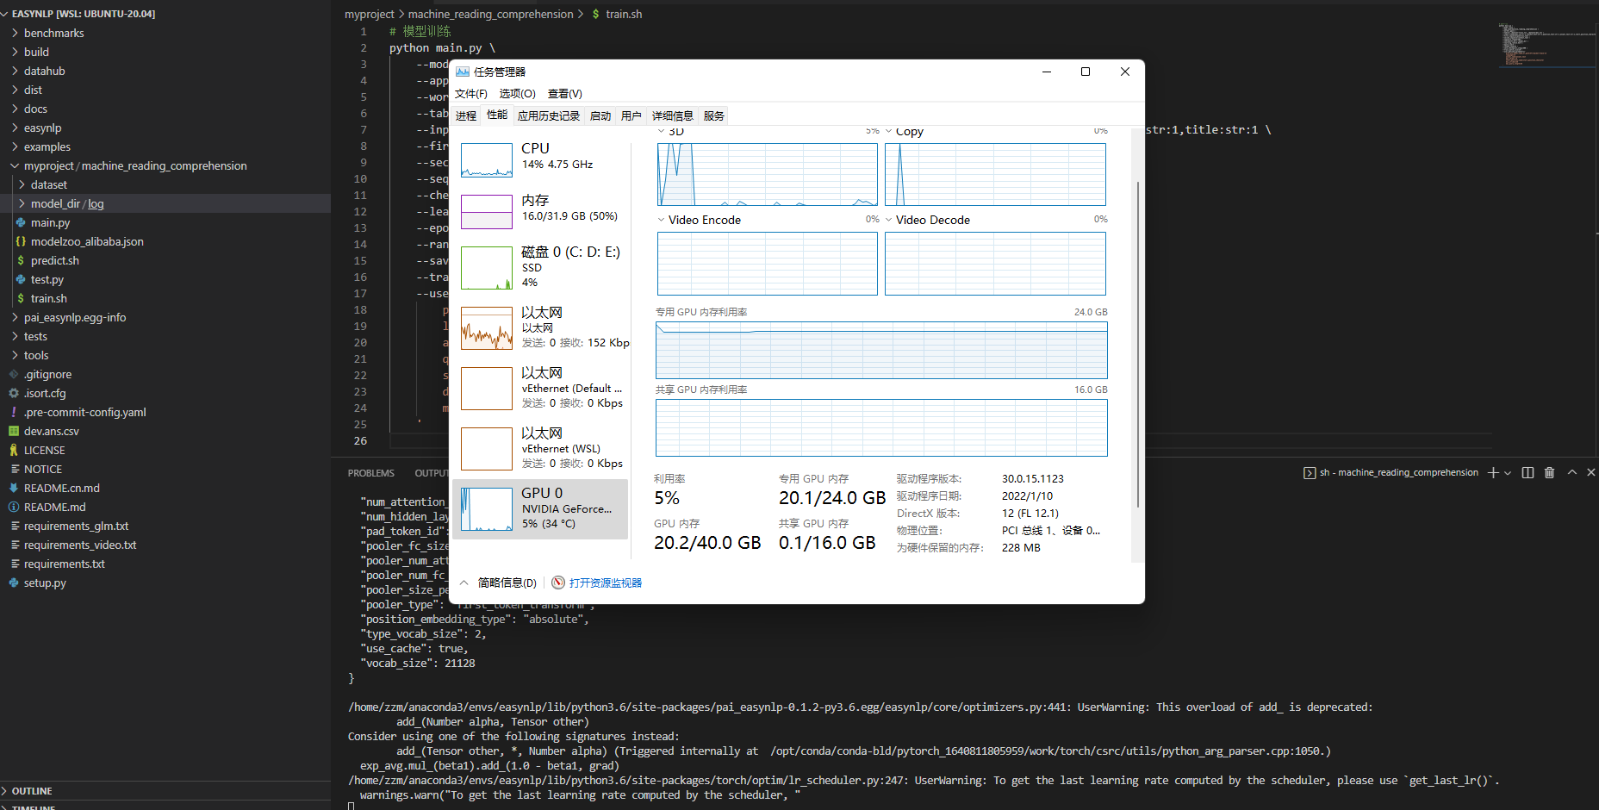The width and height of the screenshot is (1599, 810).
Task: Open test.py Python file
Action: (x=165, y=279)
